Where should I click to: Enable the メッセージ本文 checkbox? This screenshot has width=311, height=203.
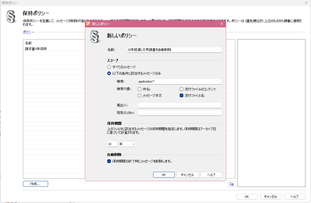tap(139, 95)
